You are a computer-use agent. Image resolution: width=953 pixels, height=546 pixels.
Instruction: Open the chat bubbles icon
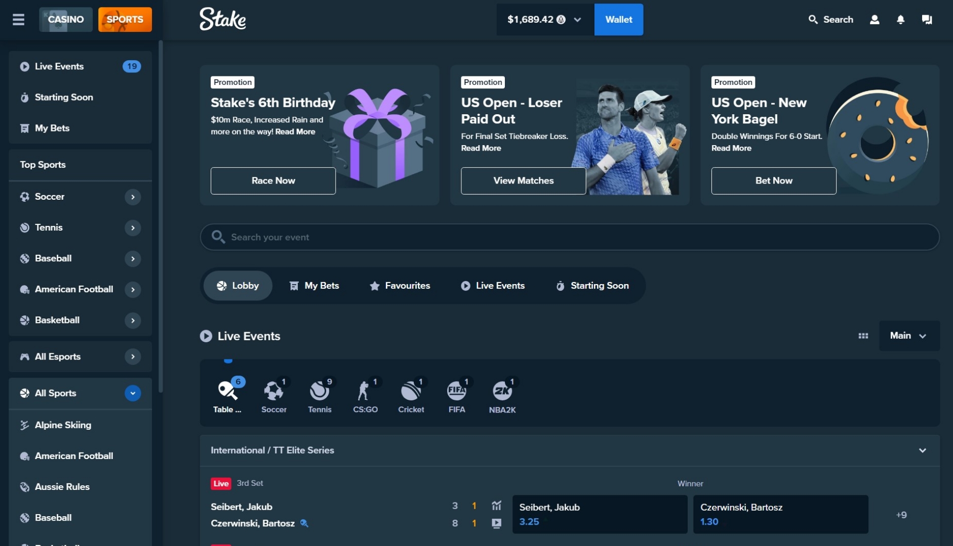(x=927, y=20)
